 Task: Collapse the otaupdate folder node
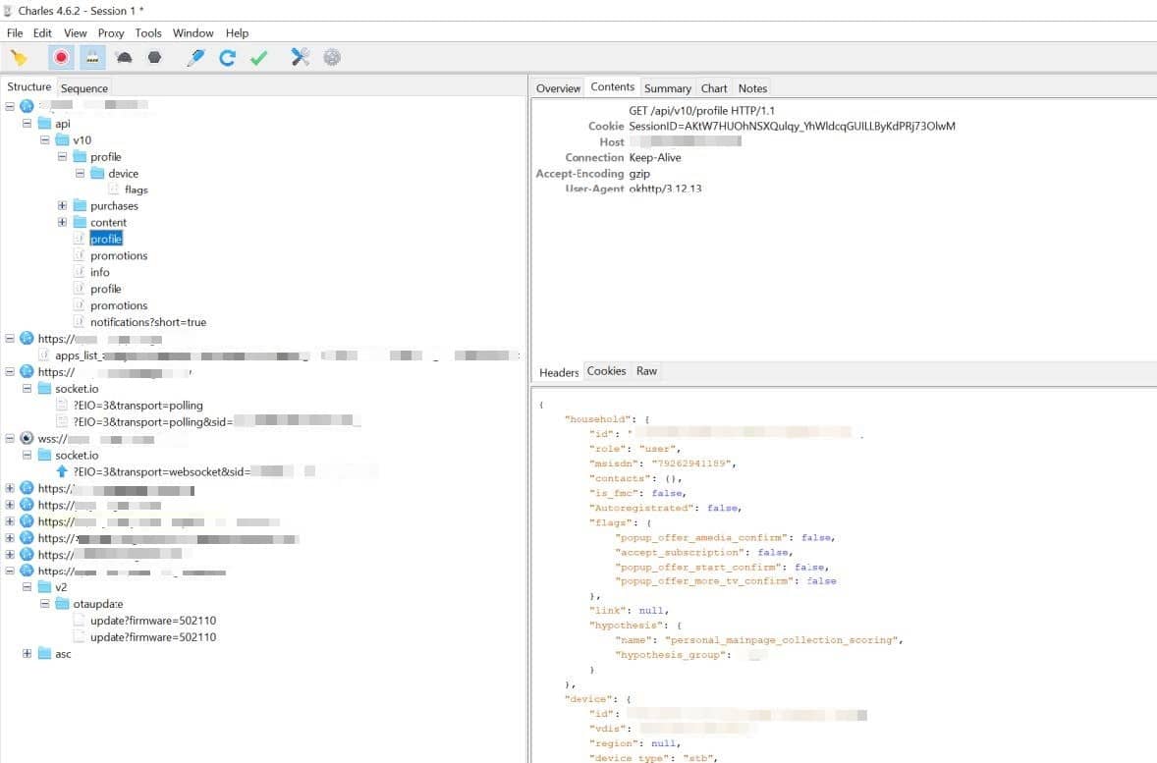click(45, 604)
